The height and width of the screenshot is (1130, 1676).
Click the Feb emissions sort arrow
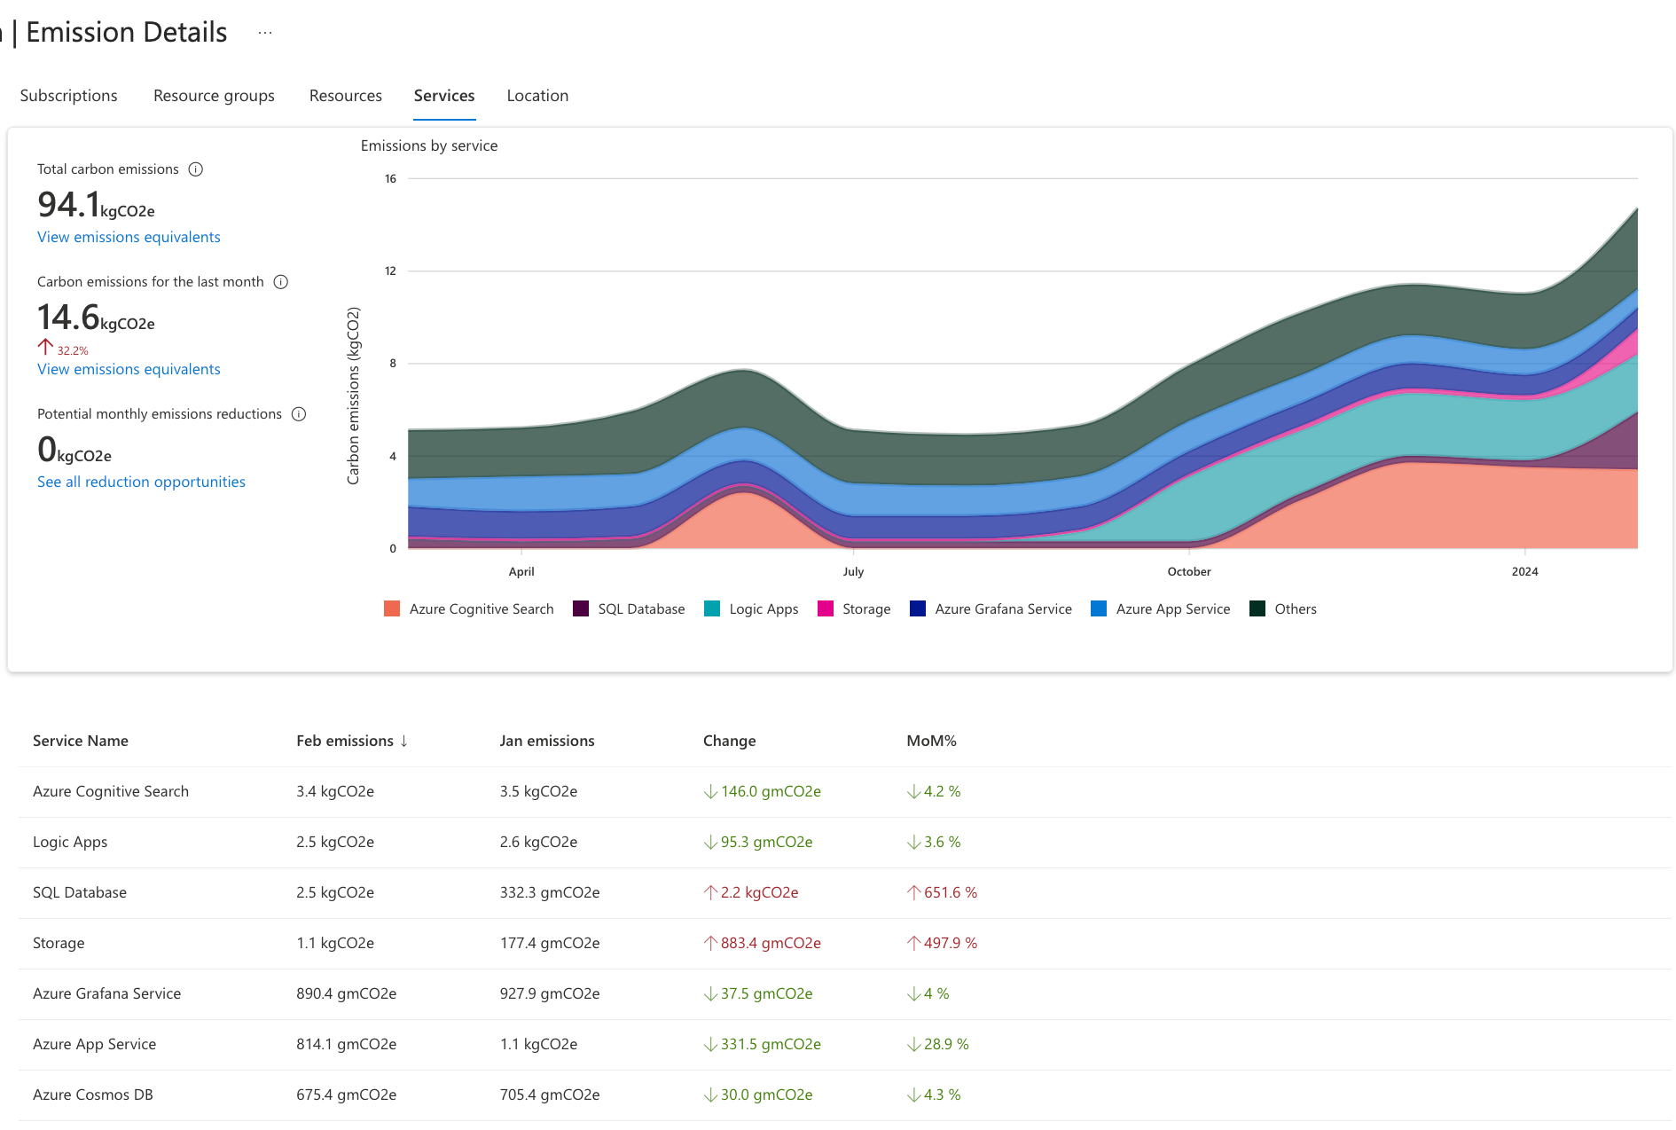[x=404, y=741]
